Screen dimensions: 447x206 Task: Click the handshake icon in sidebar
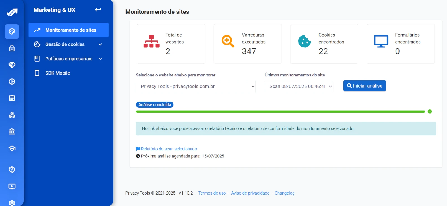[x=12, y=65]
